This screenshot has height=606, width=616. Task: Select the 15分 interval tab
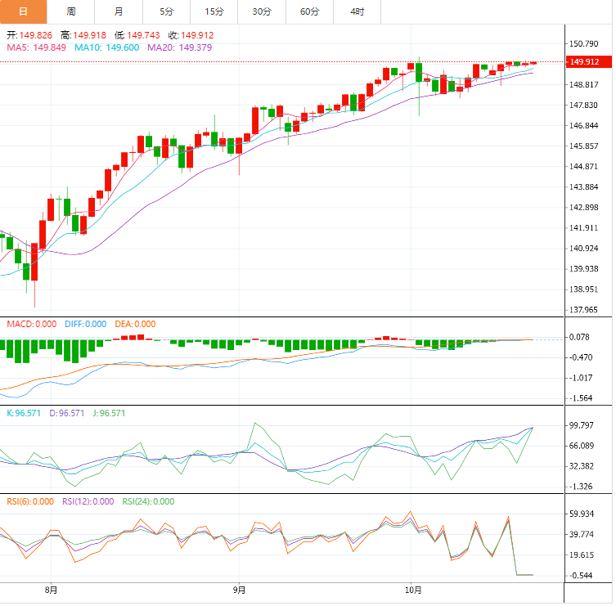pos(214,11)
